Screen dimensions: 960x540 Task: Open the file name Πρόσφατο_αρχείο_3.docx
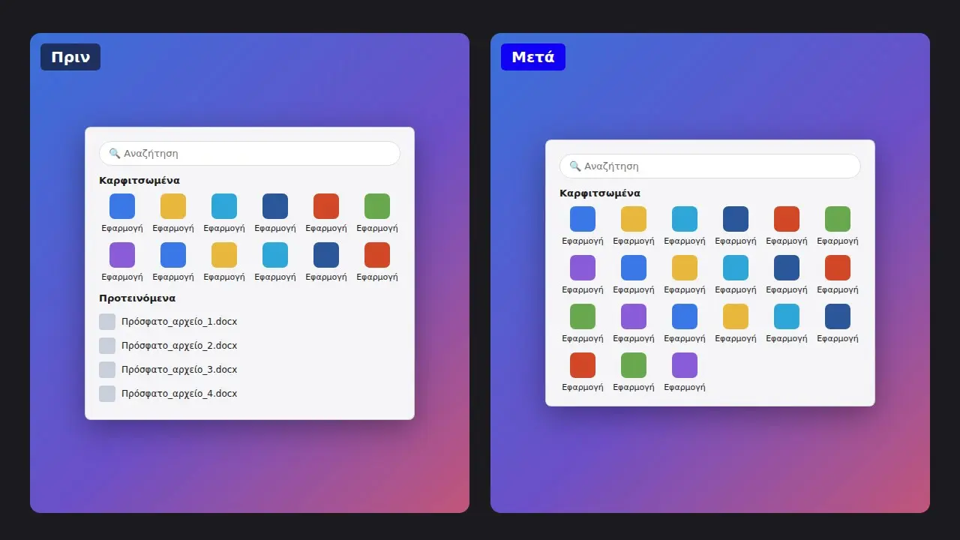179,370
